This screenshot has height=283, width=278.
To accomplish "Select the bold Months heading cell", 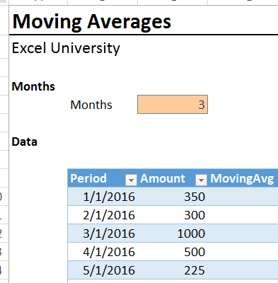I will click(33, 86).
